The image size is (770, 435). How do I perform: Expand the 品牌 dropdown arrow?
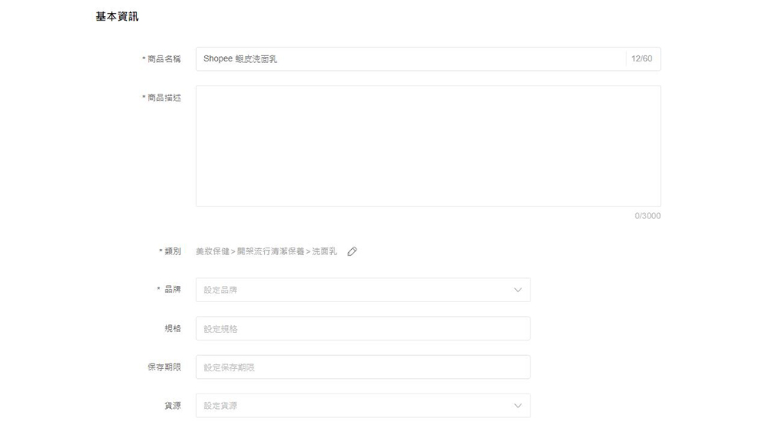click(x=517, y=290)
